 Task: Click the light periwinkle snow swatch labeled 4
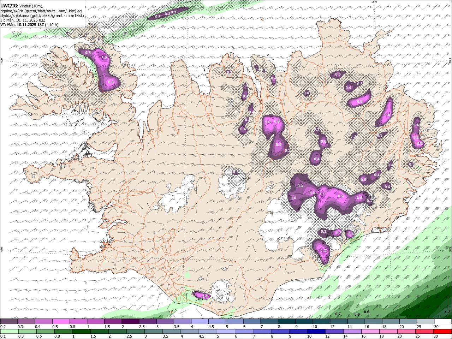click(200, 321)
